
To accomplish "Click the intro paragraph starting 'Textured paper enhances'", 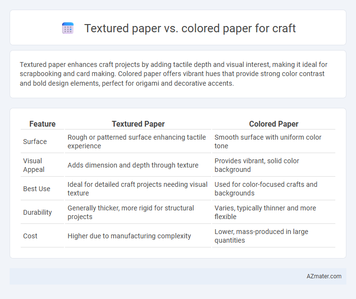I will (174, 74).
